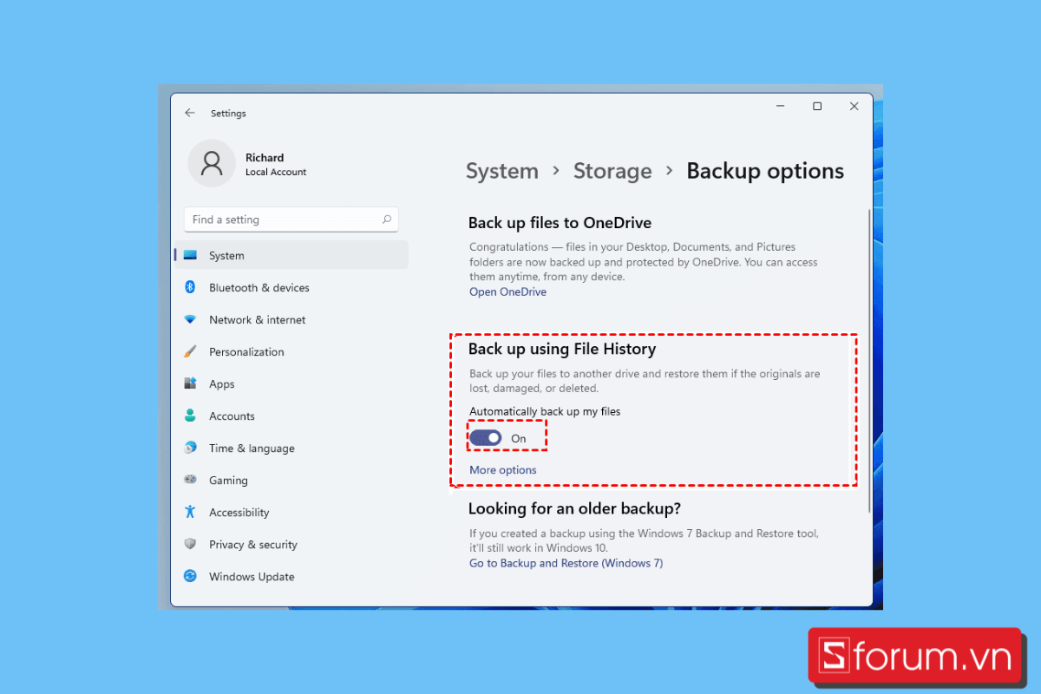Viewport: 1041px width, 694px height.
Task: Click the search magnifier icon
Action: 387,219
